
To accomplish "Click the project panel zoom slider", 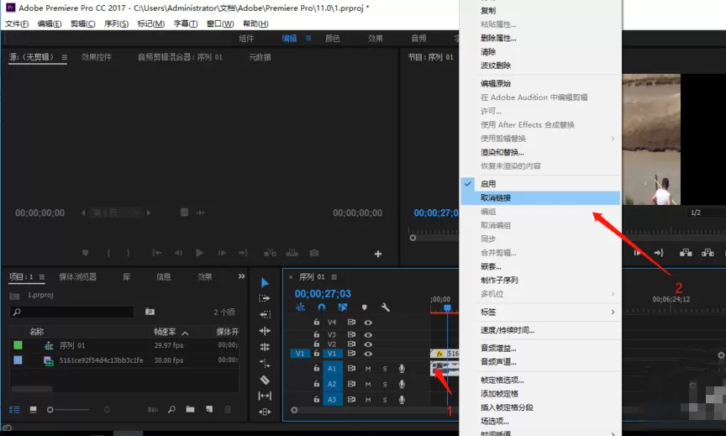I will 68,410.
